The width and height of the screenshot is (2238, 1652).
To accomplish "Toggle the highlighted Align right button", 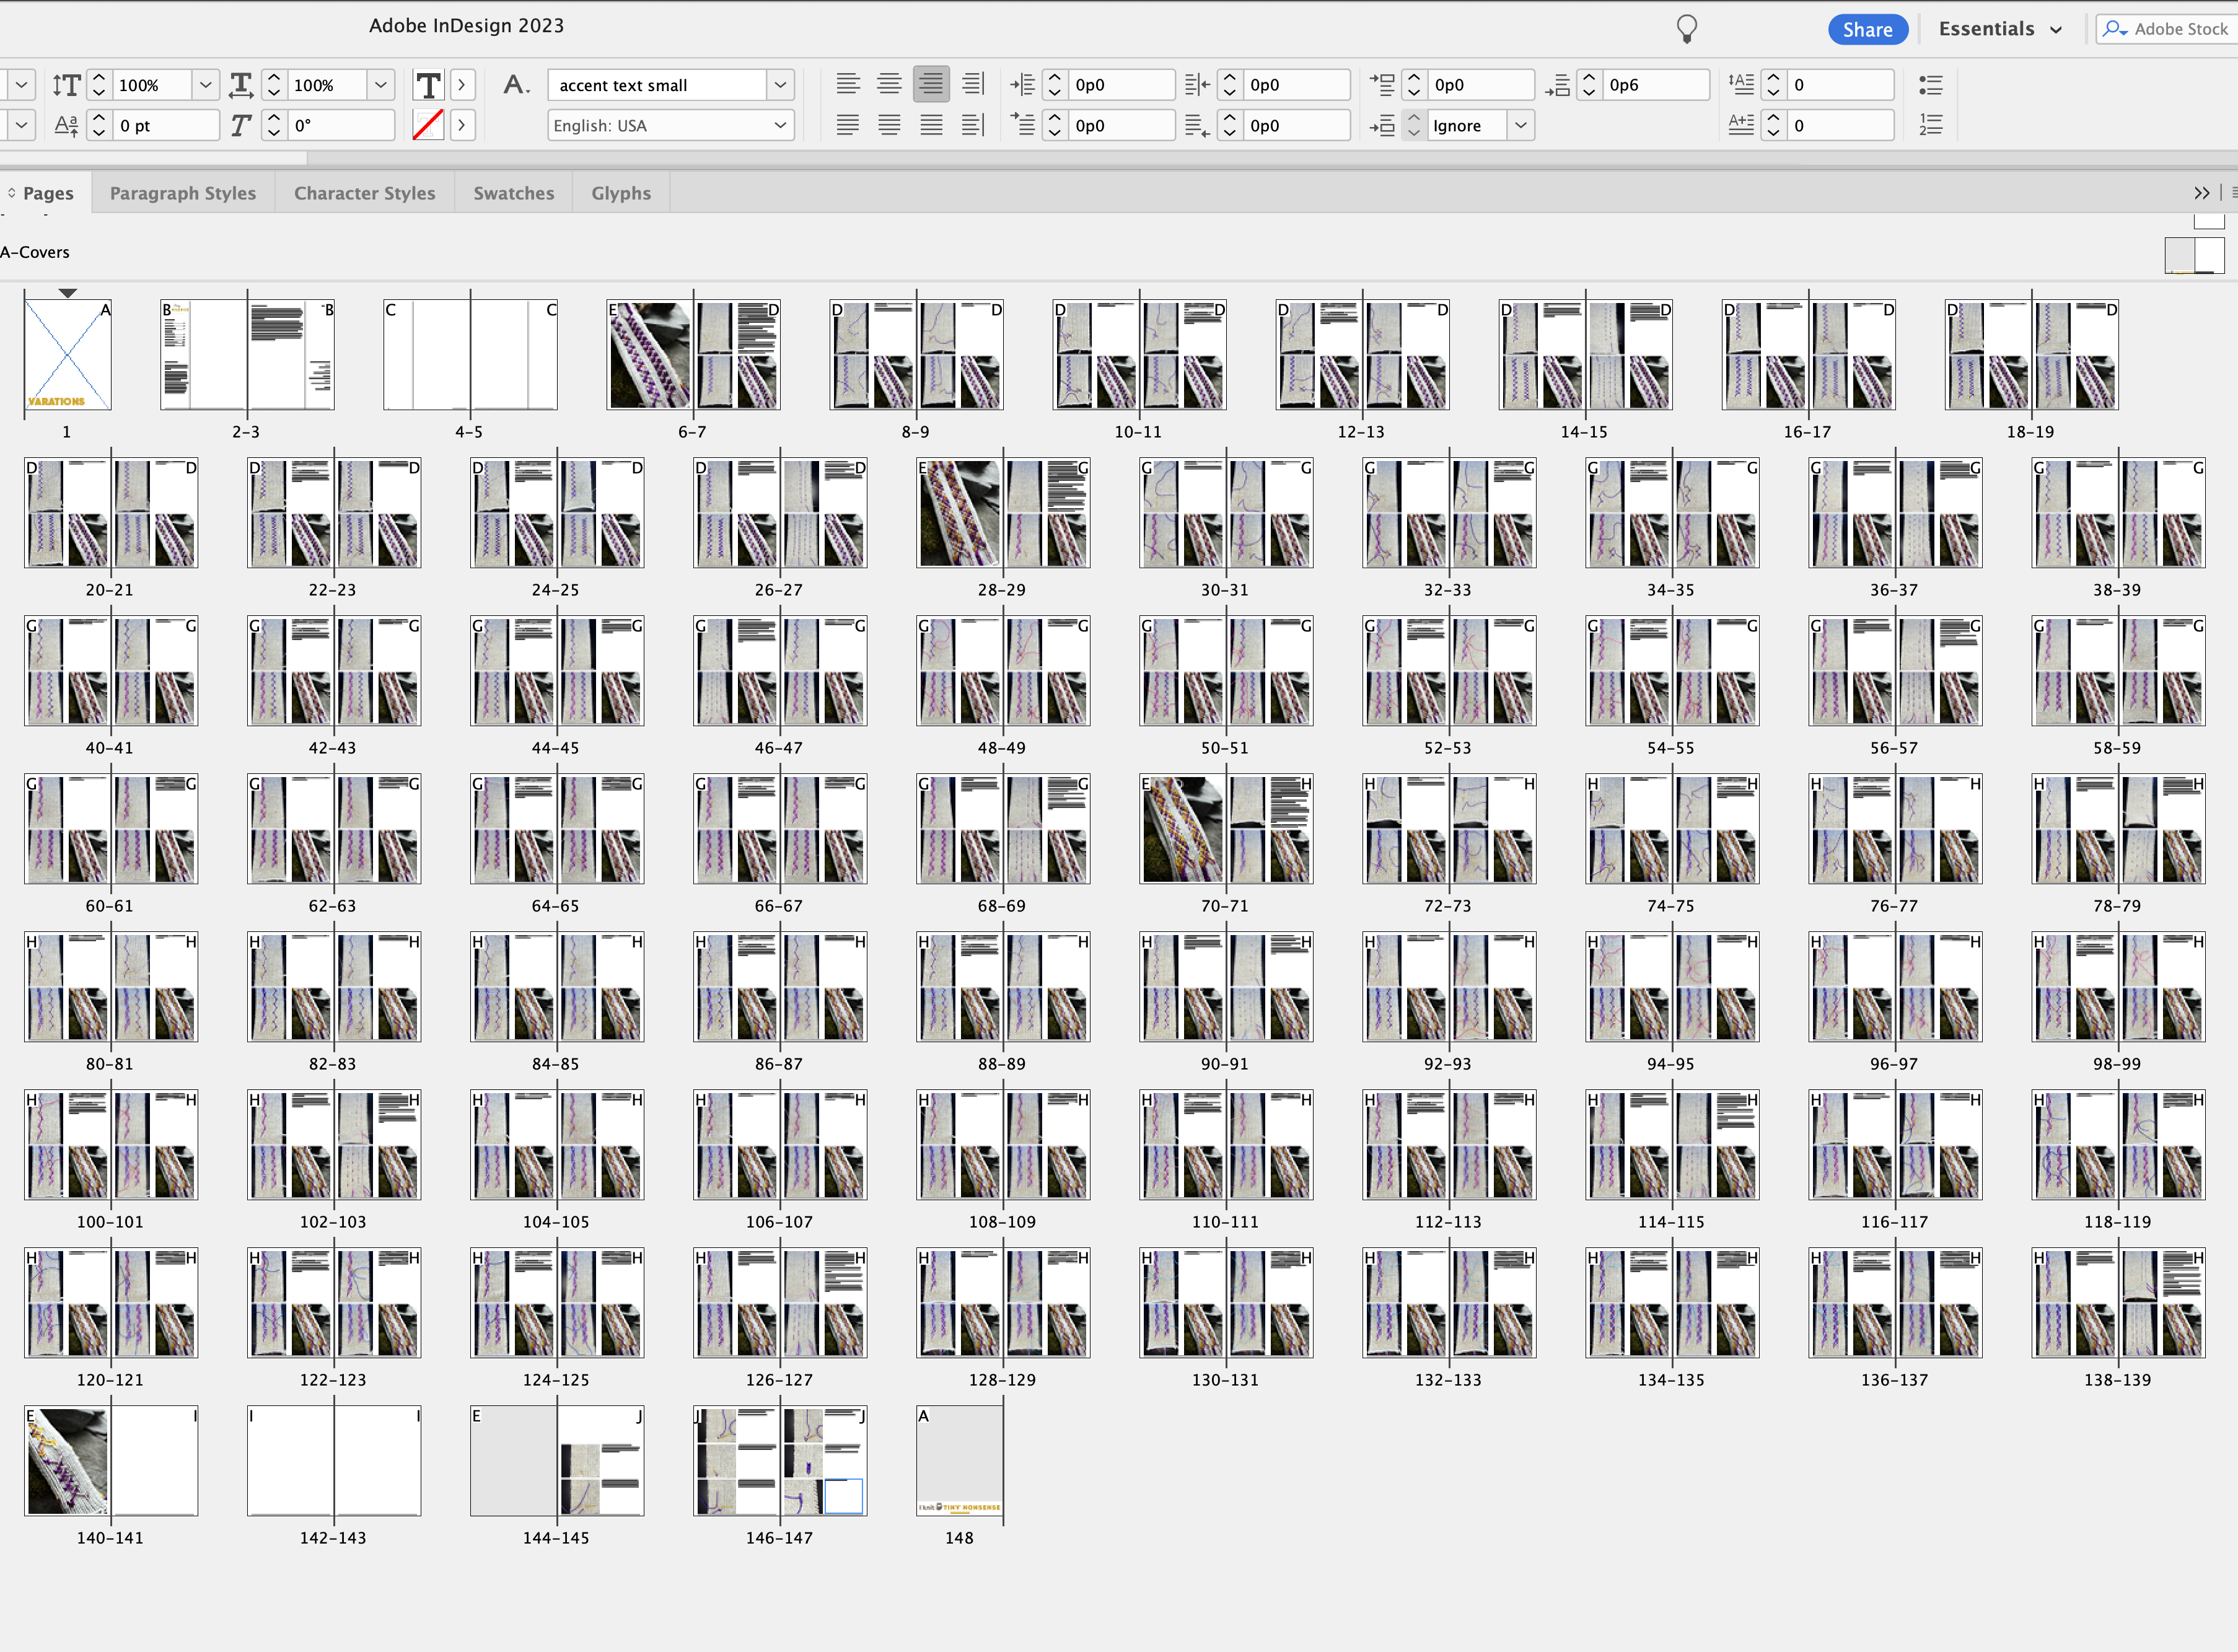I will pos(931,84).
